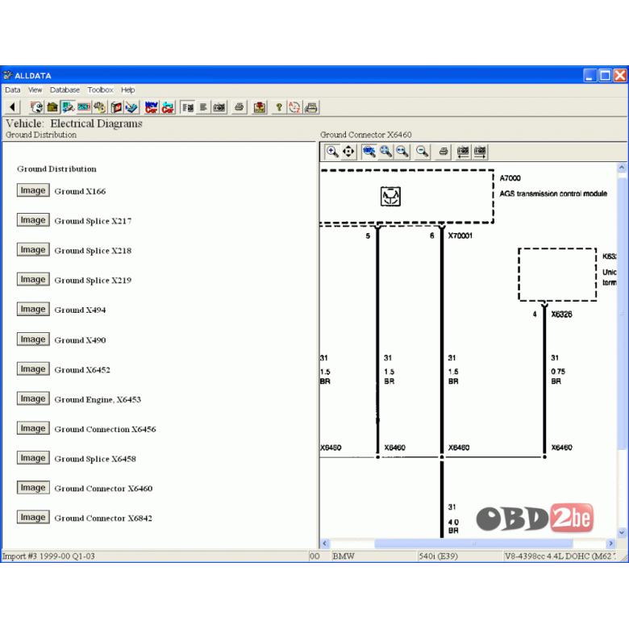Switch to text only view icon

(x=203, y=107)
